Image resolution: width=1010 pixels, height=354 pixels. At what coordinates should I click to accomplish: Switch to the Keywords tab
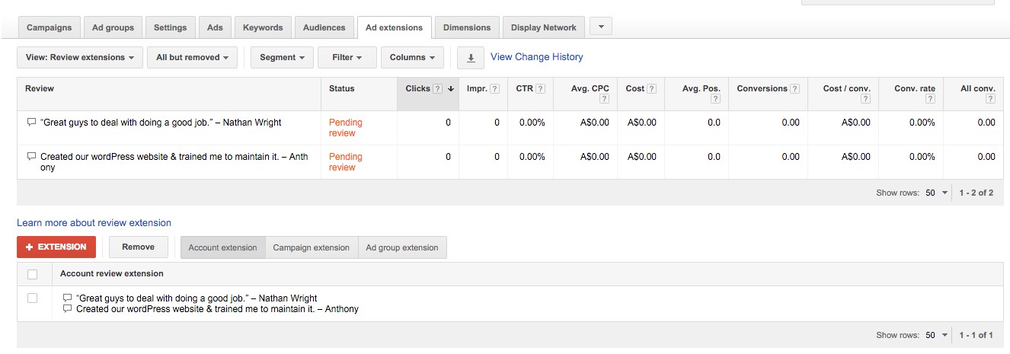pos(263,27)
